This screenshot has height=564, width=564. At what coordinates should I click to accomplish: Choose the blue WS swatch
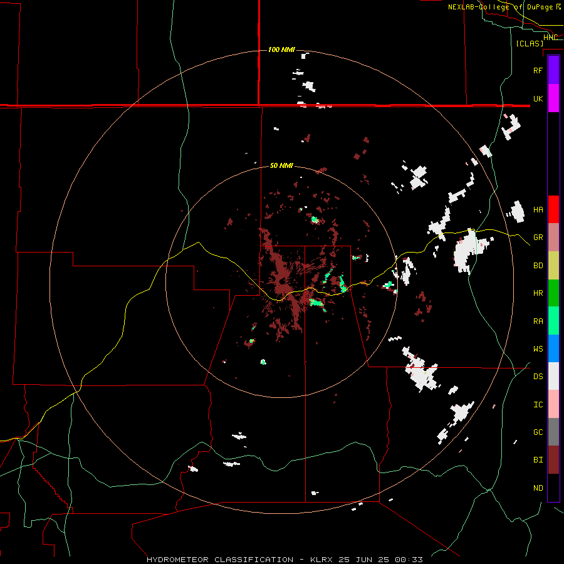553,348
